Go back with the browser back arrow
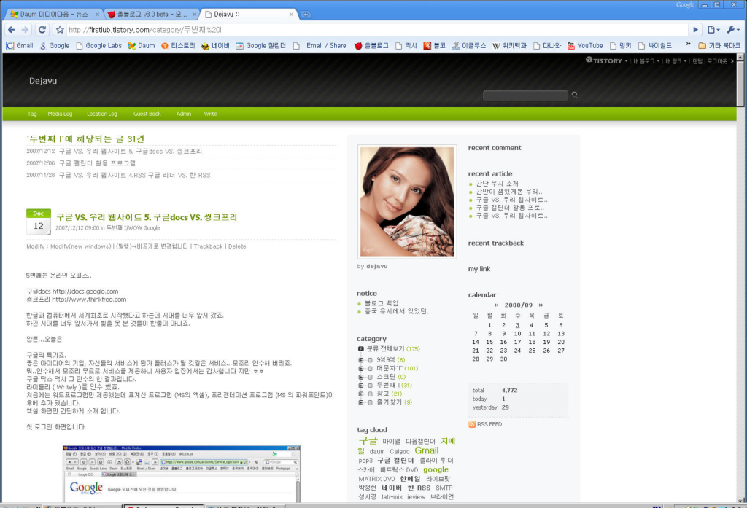The width and height of the screenshot is (747, 508). [x=12, y=30]
